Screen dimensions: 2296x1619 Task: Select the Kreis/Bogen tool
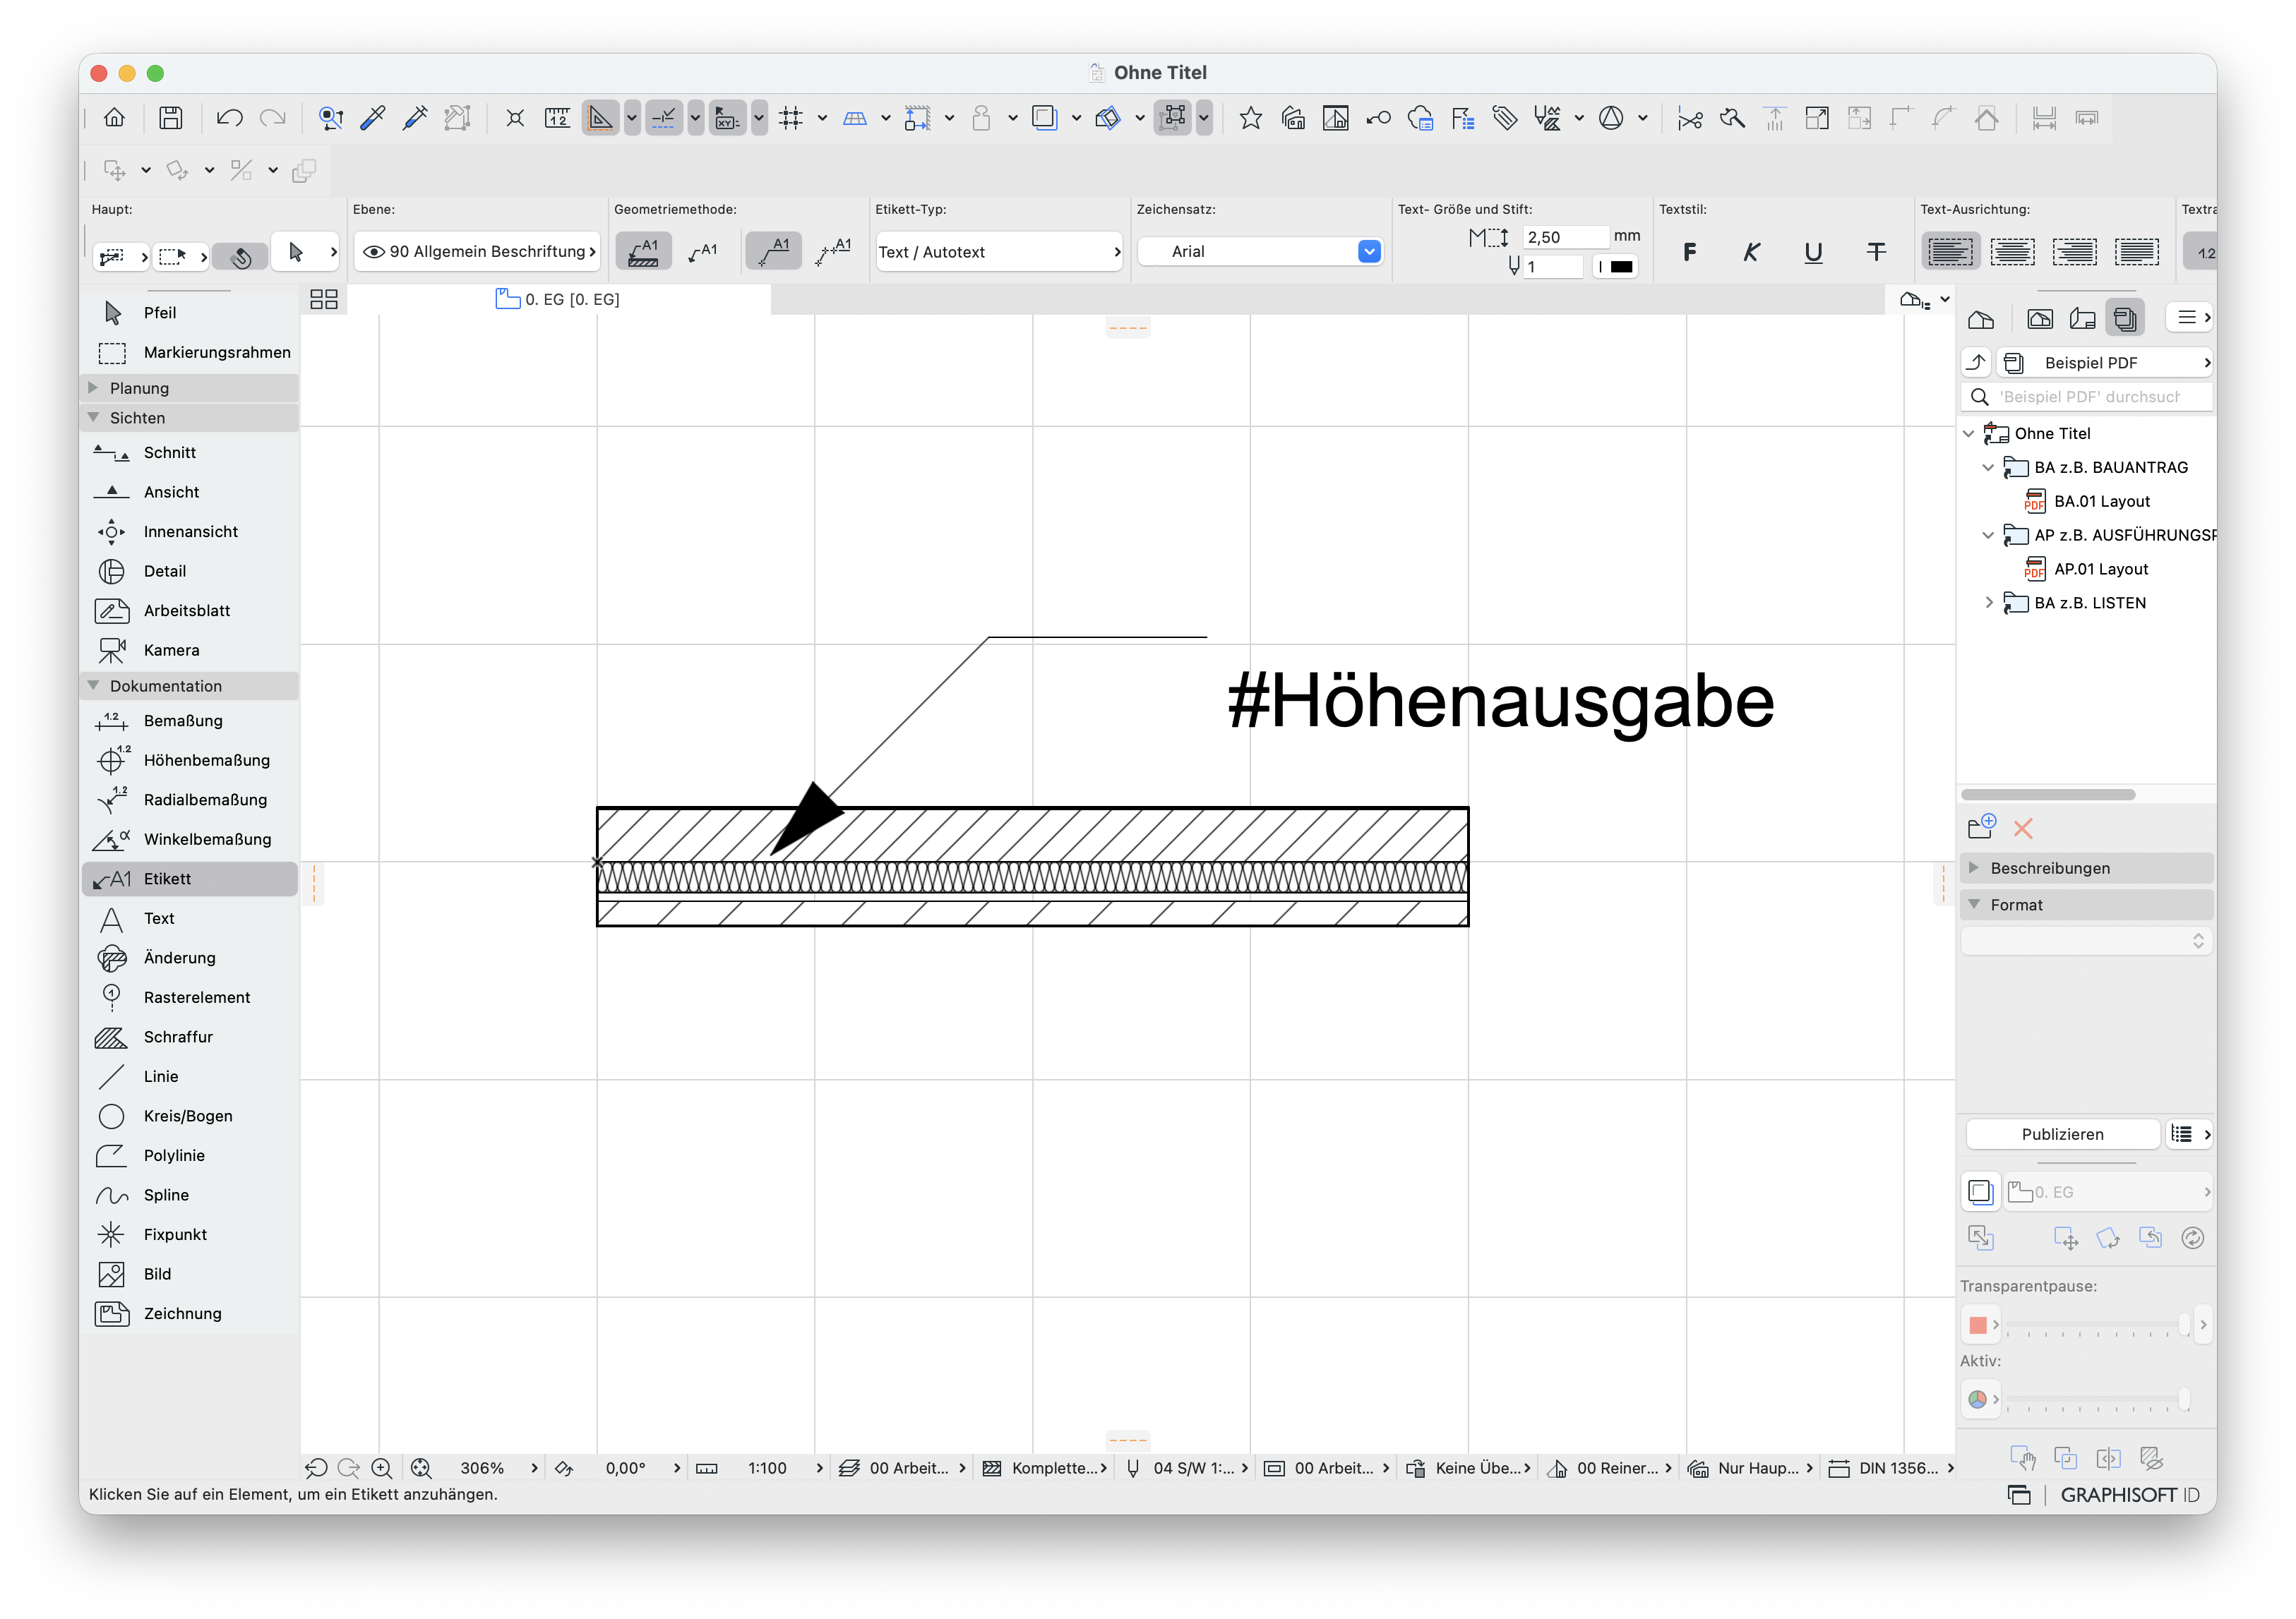[x=188, y=1117]
